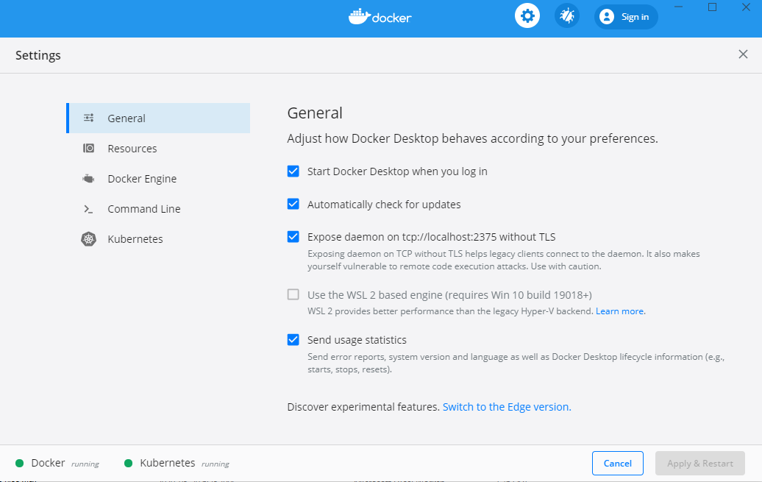The height and width of the screenshot is (482, 762).
Task: Click the Docker running status text
Action: click(85, 464)
